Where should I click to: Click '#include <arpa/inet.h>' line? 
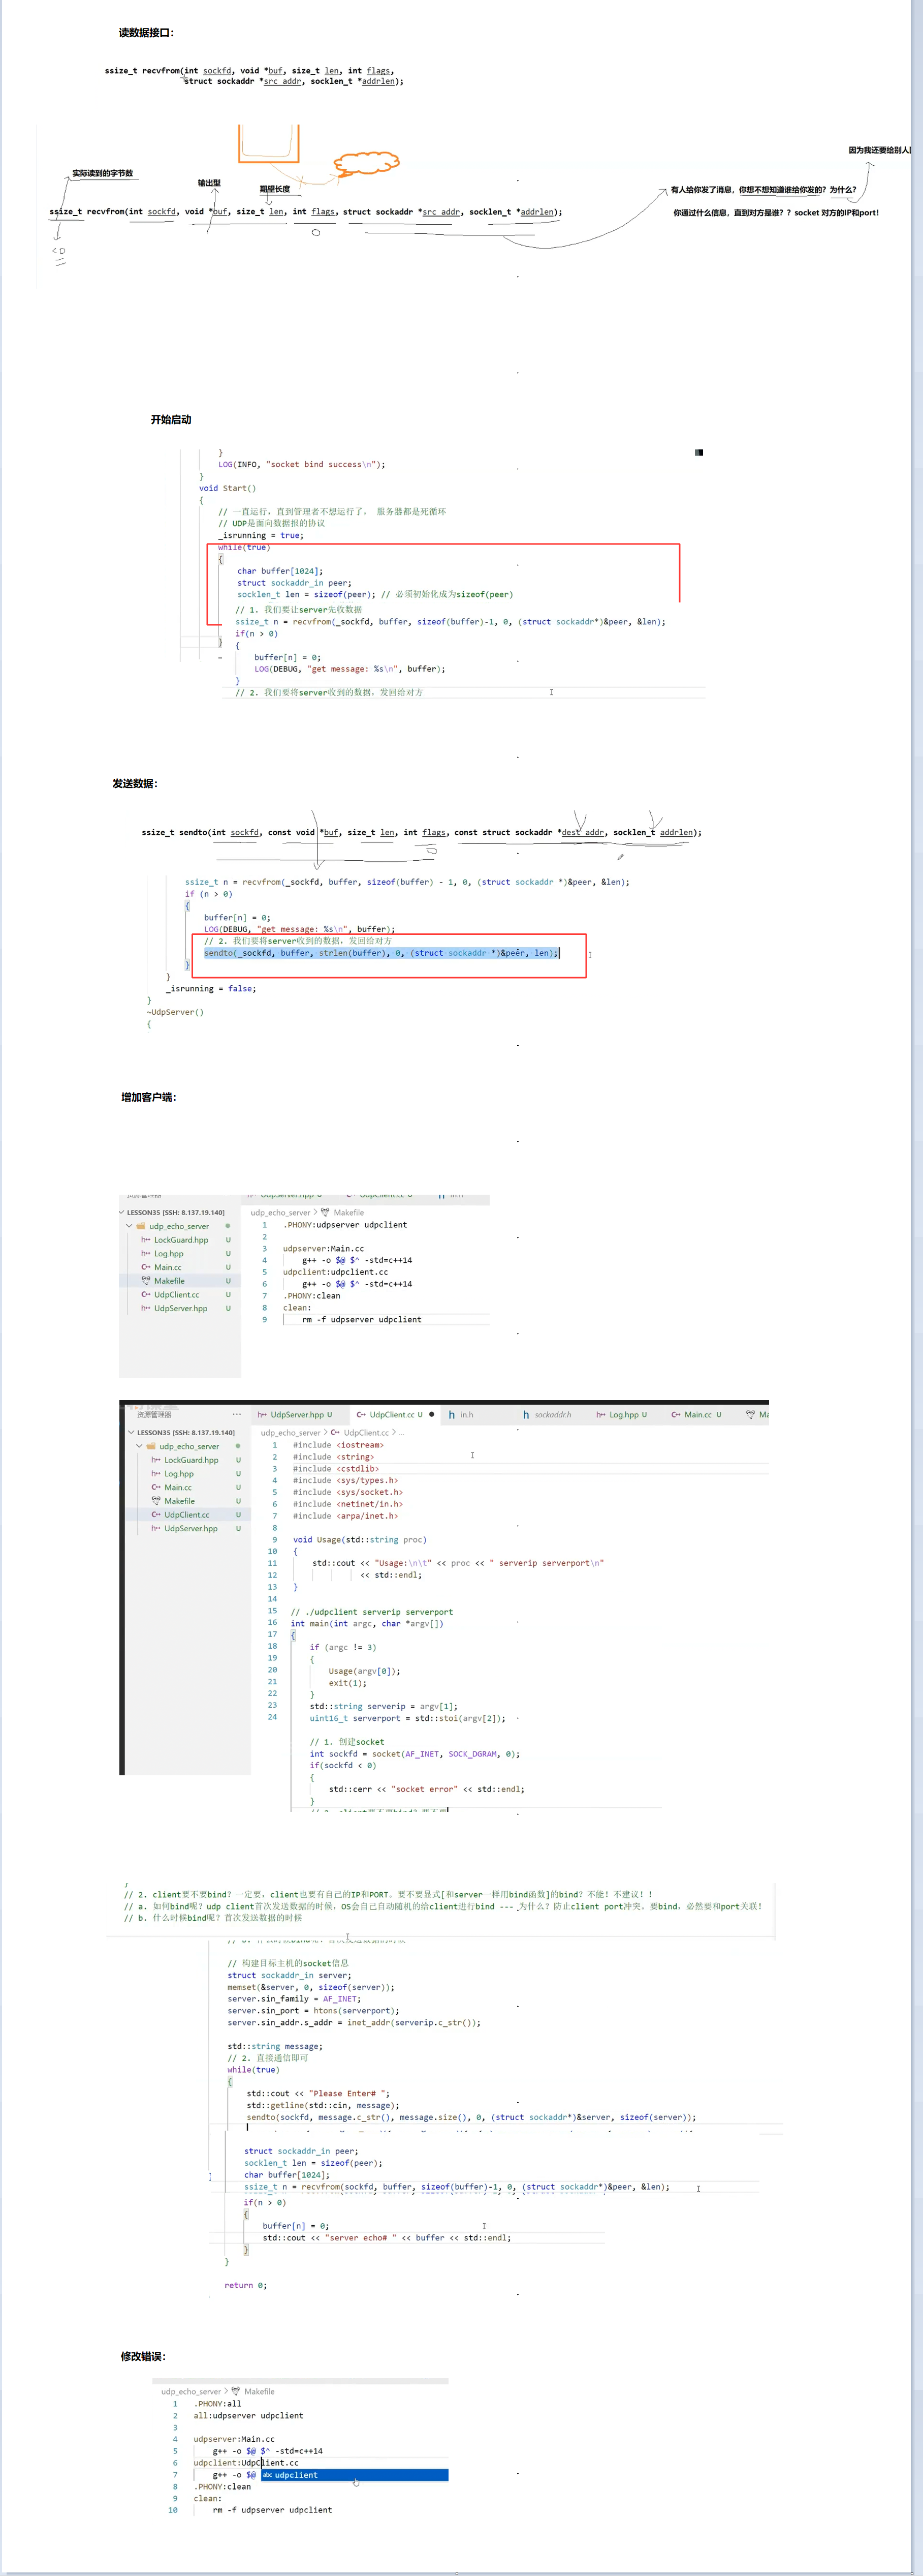click(344, 1516)
